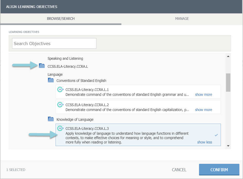This screenshot has width=243, height=179.
Task: Select the CCSS.ELA-Literacy.CCRA.L.2 objective
Action: pos(138,107)
